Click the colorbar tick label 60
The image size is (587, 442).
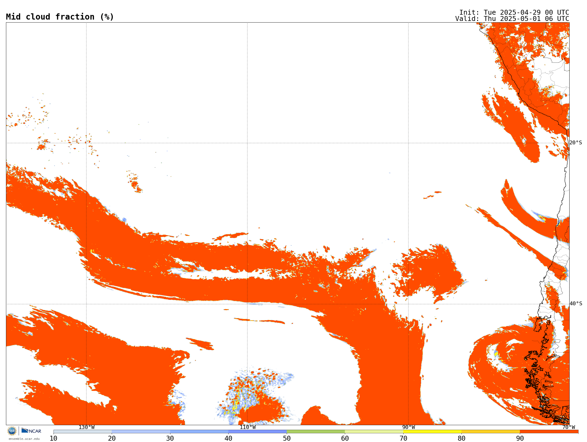pos(345,438)
